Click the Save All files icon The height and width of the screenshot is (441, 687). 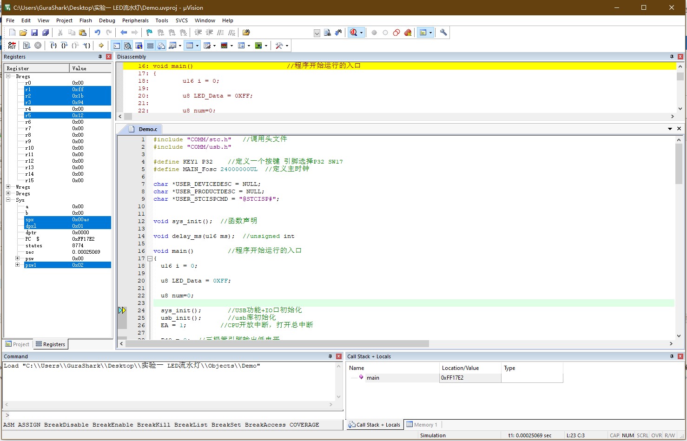click(x=46, y=33)
